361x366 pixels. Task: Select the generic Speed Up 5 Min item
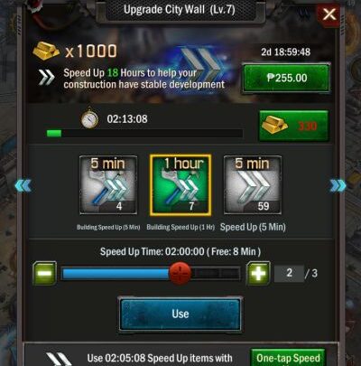pos(253,184)
